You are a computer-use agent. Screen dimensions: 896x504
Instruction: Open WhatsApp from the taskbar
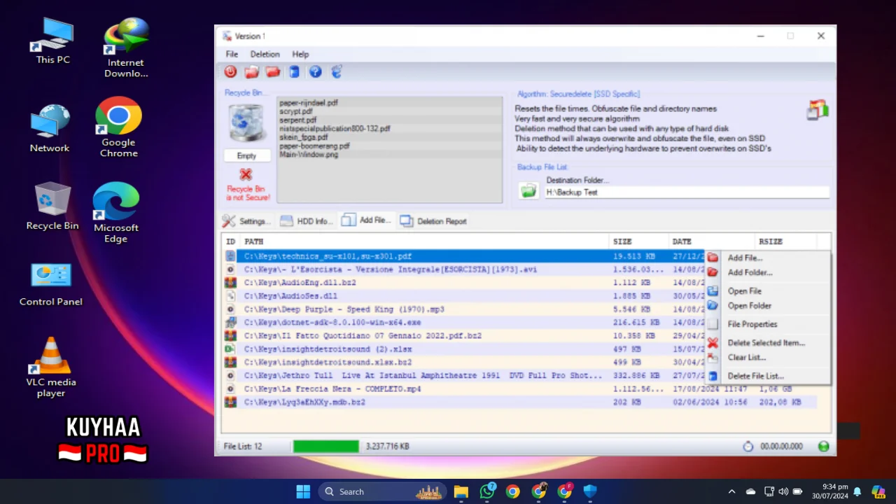click(x=487, y=491)
